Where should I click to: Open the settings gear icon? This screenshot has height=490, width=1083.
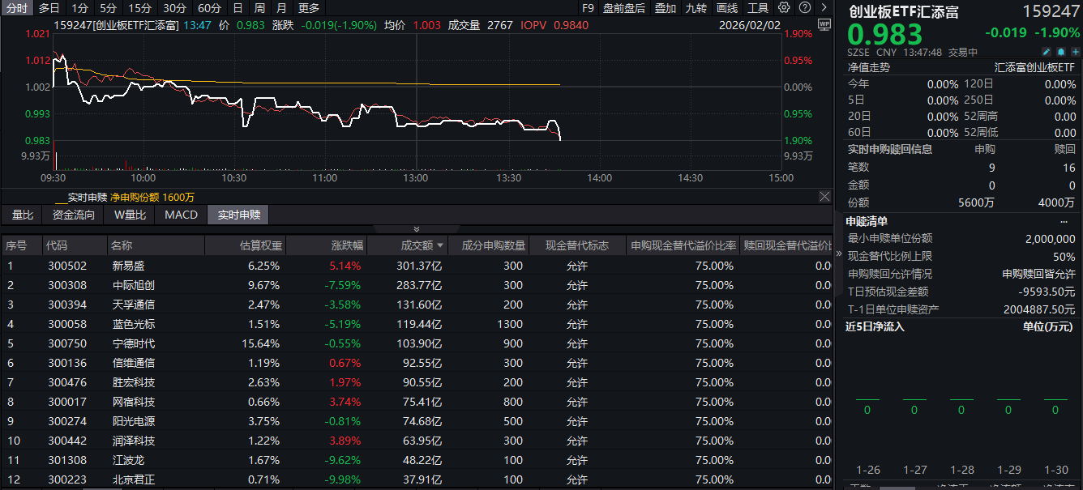click(x=784, y=7)
